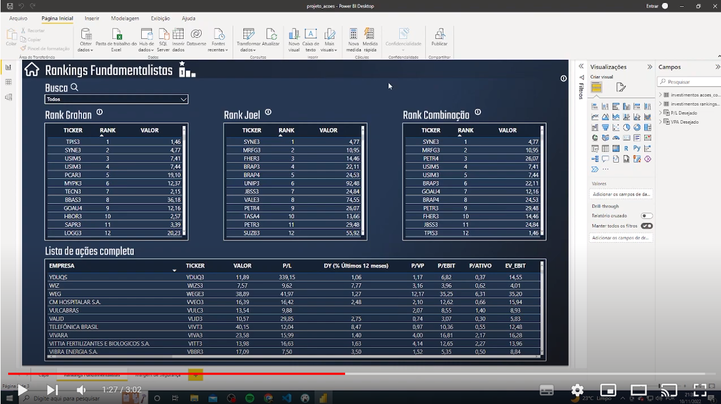This screenshot has height=404, width=721.
Task: Select the funnel chart visual
Action: [x=605, y=127]
